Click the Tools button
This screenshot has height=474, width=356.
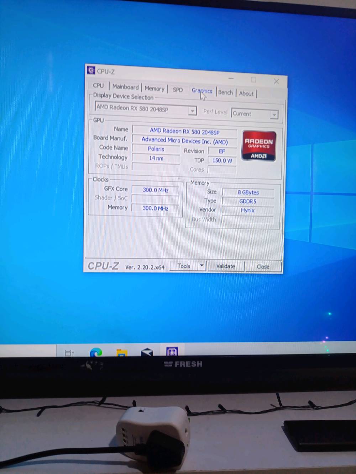click(x=184, y=266)
